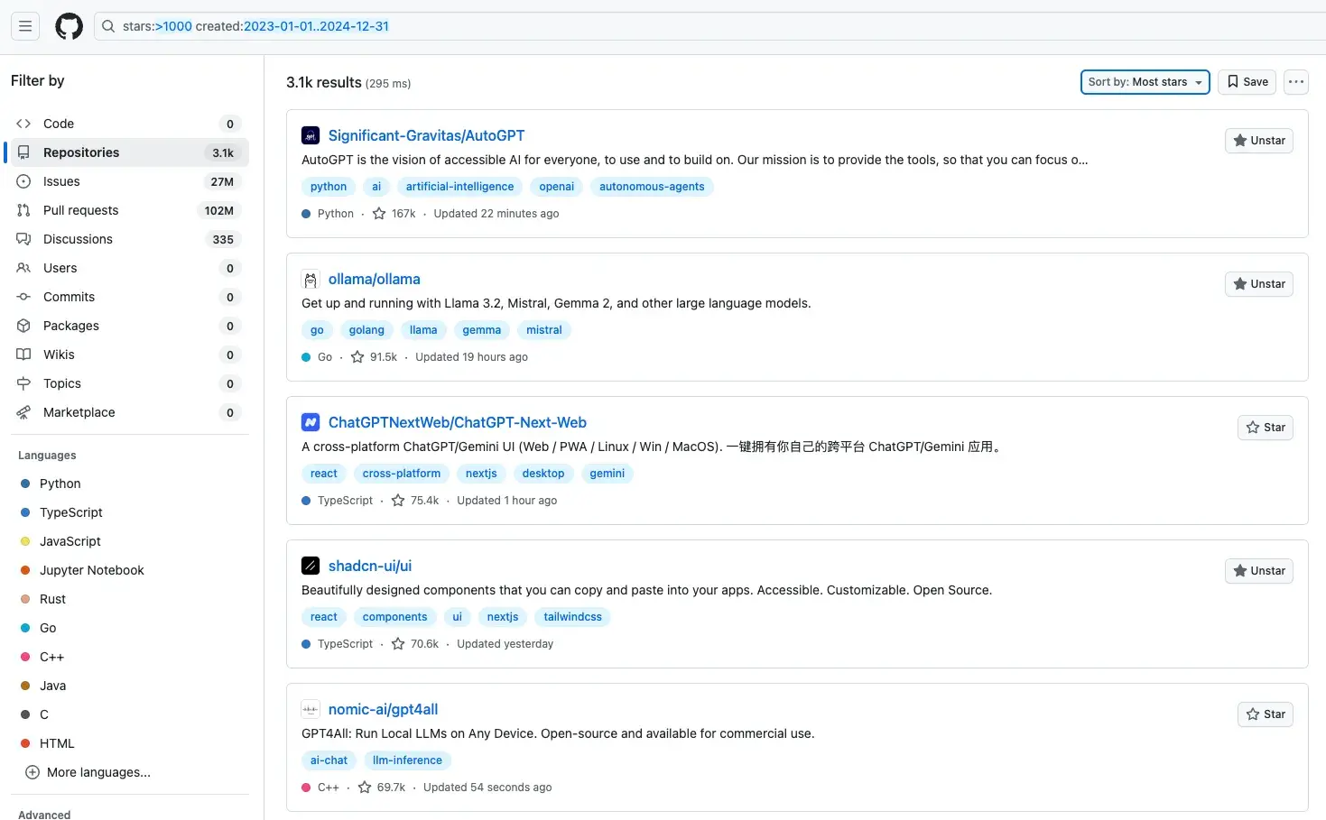Open nomic-ai/gpt4all repository

click(383, 709)
